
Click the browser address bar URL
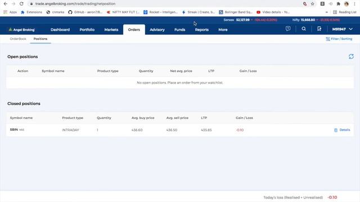(x=75, y=4)
